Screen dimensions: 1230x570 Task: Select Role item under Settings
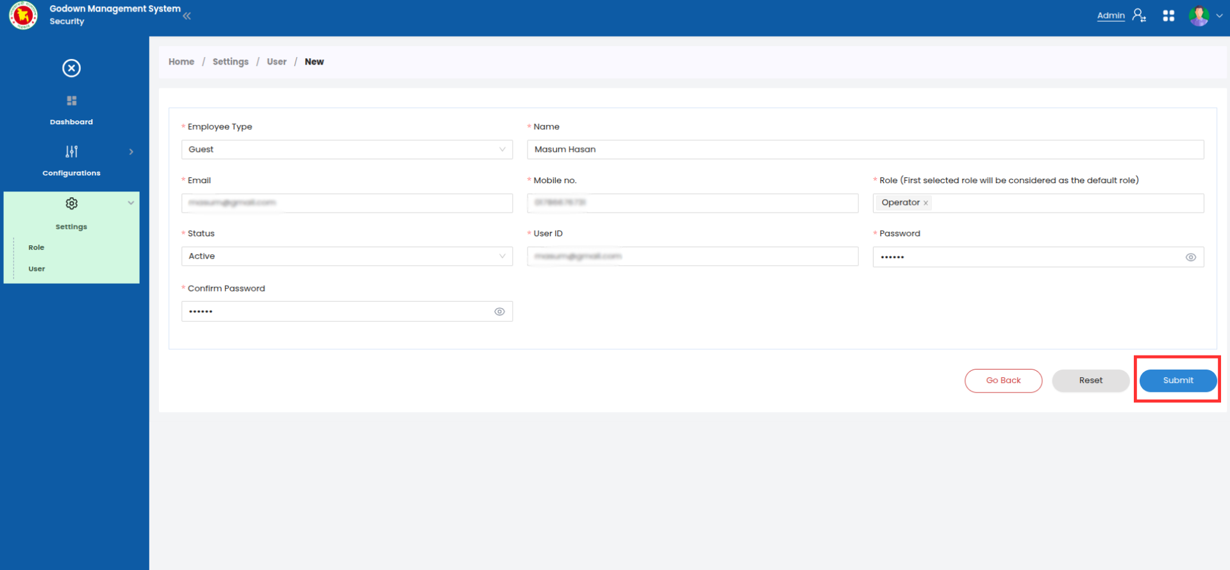pyautogui.click(x=37, y=247)
